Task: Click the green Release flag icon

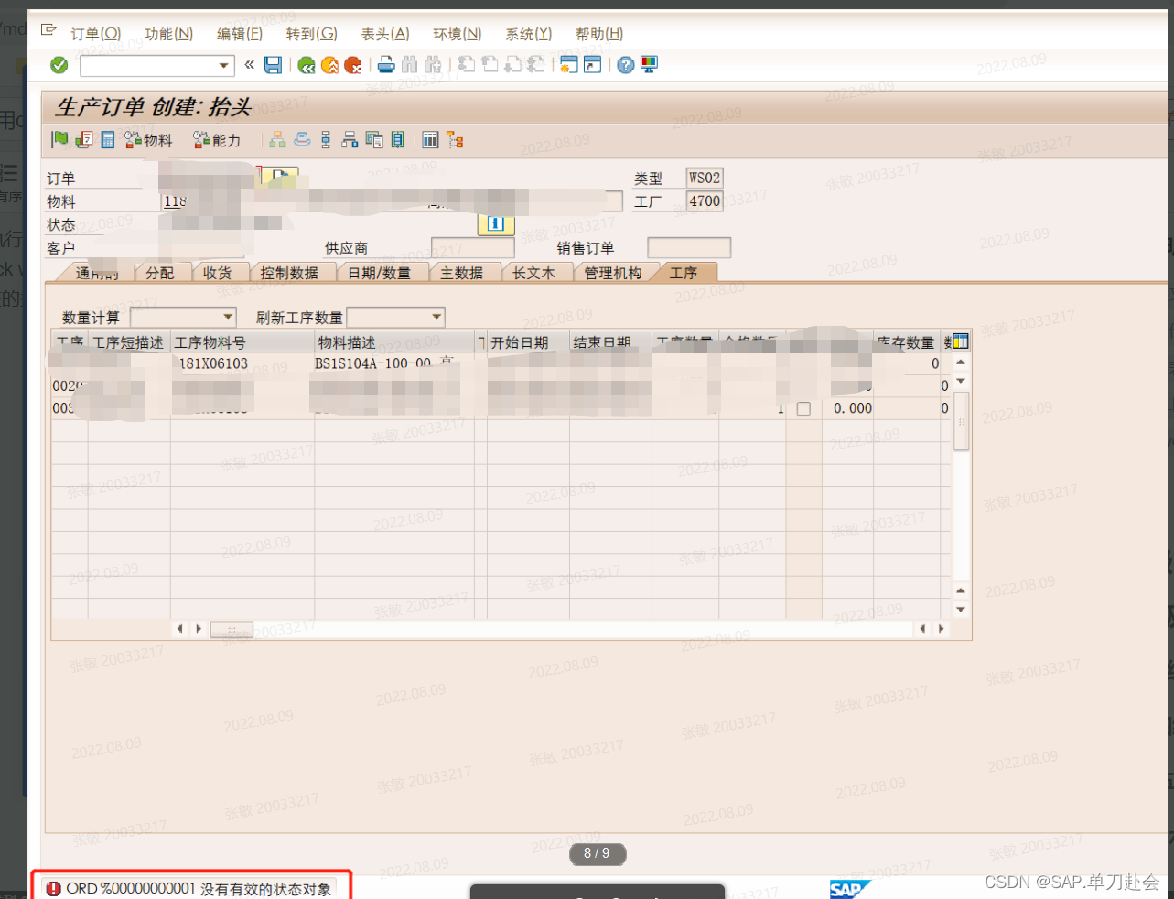Action: 59,139
